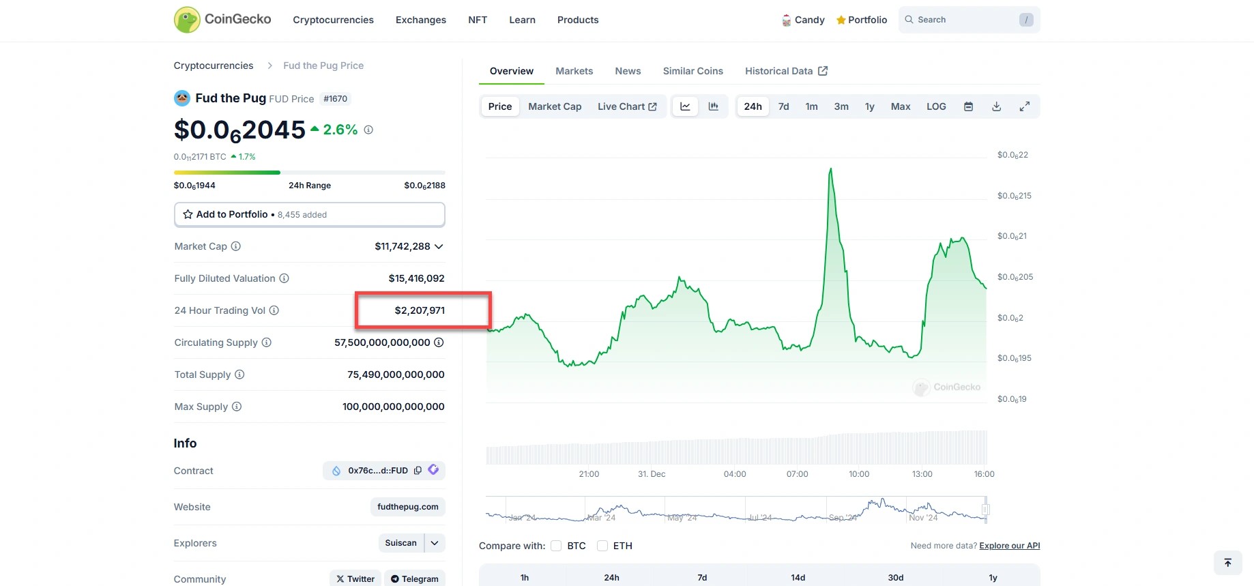The image size is (1254, 586).
Task: Select the 7d chart range
Action: tap(783, 106)
